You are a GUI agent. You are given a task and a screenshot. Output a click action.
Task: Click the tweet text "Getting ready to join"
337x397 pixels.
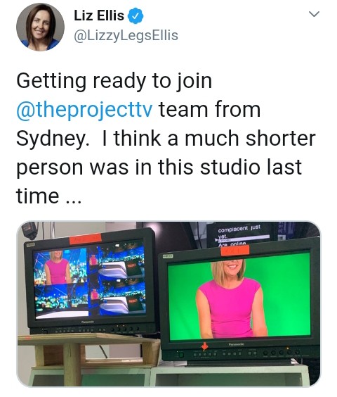(114, 81)
